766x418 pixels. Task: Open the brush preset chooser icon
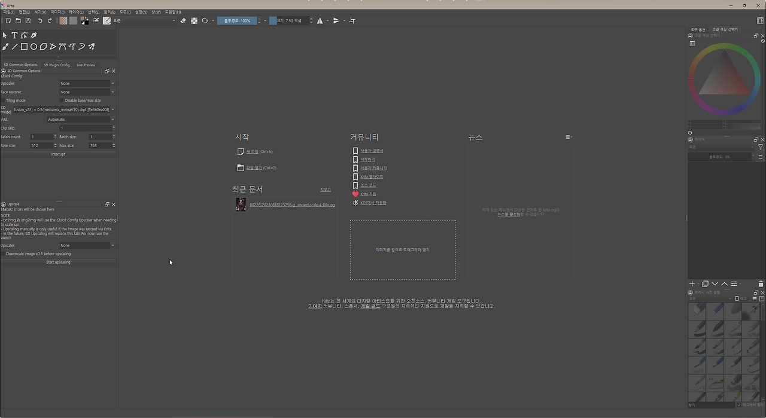(x=107, y=20)
